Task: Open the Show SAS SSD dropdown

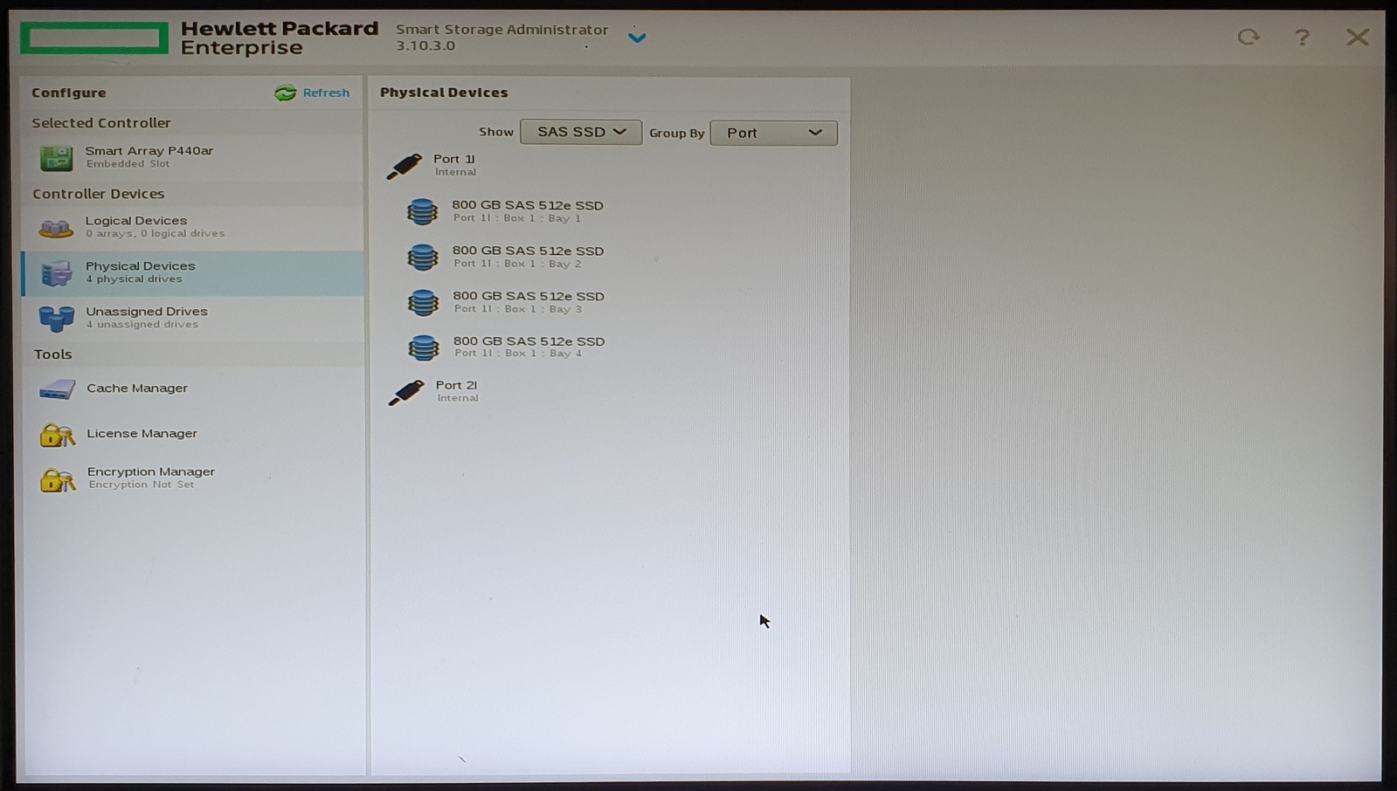Action: [581, 132]
